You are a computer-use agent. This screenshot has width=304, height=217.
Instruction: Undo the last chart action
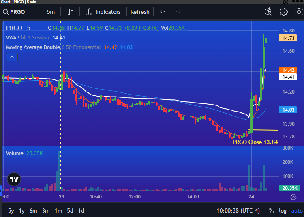[x=163, y=12]
